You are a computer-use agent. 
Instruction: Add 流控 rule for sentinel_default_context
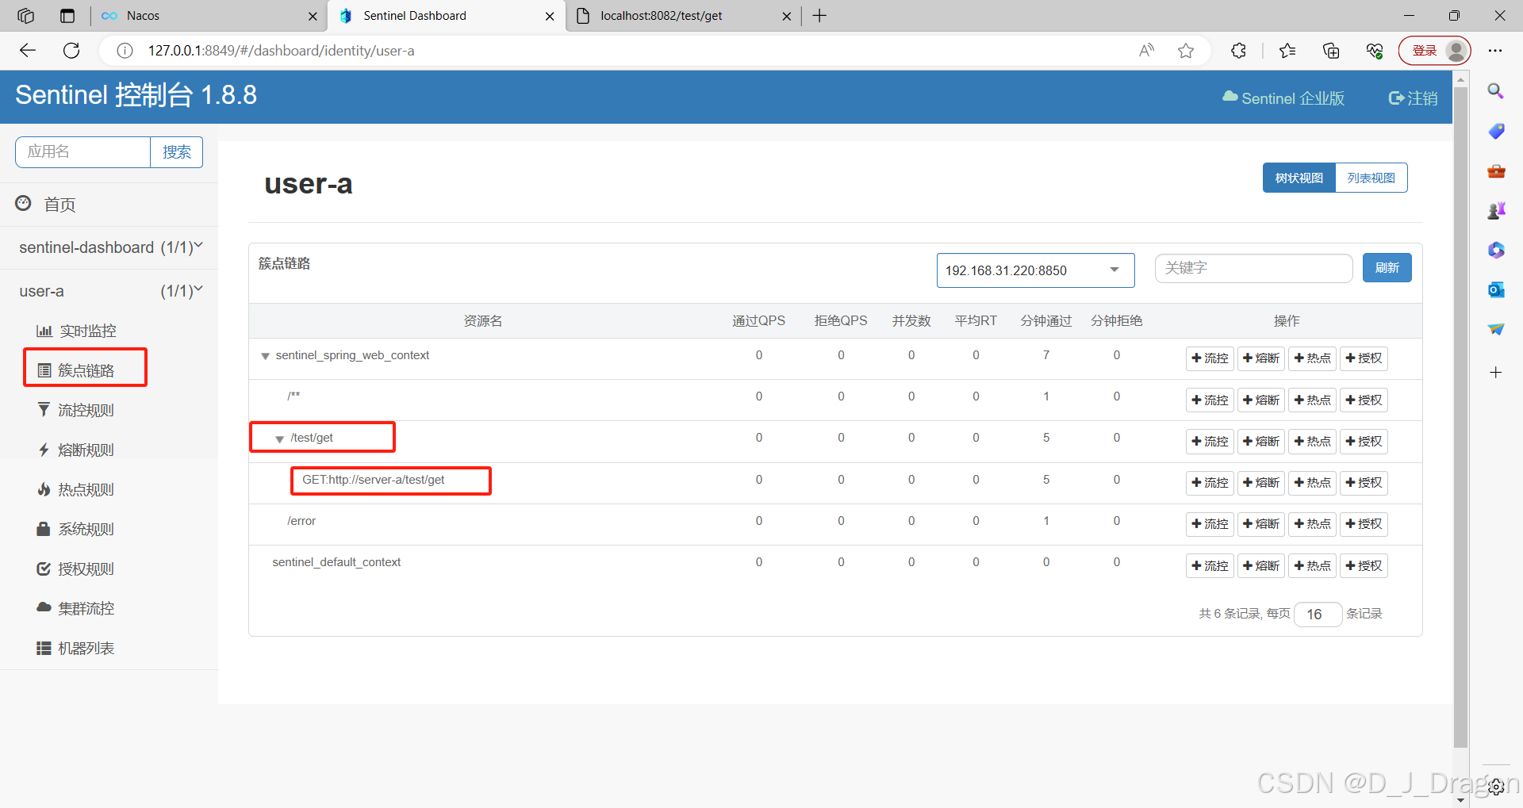coord(1210,565)
